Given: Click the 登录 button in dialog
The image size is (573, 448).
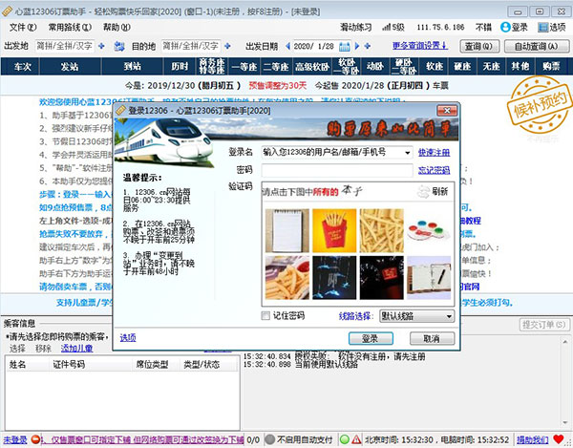Looking at the screenshot, I should pos(371,338).
